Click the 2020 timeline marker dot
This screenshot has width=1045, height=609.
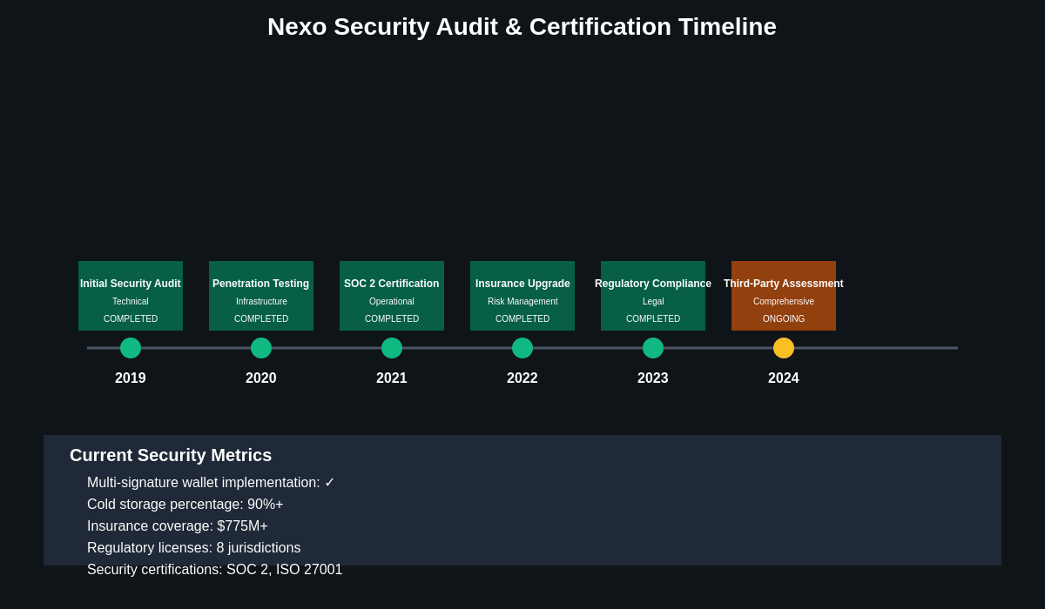[261, 348]
